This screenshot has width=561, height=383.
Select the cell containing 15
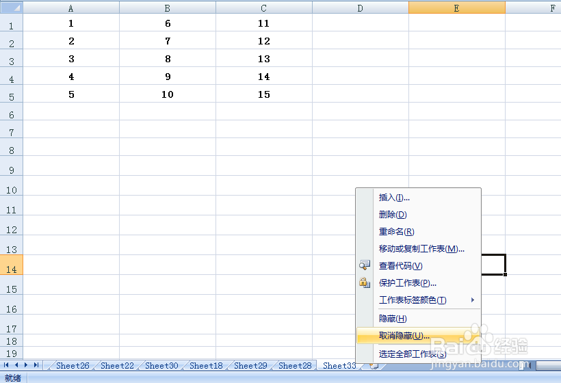264,94
